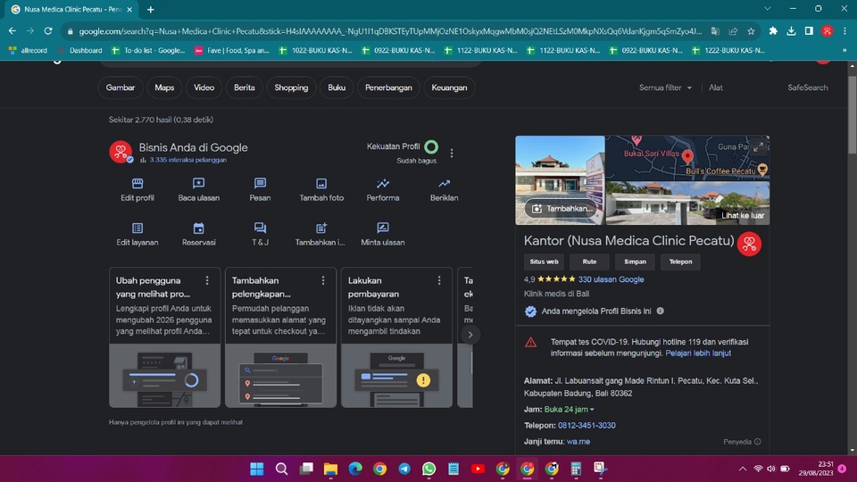
Task: Open Lihat ke luar street view thumbnail
Action: [687, 204]
